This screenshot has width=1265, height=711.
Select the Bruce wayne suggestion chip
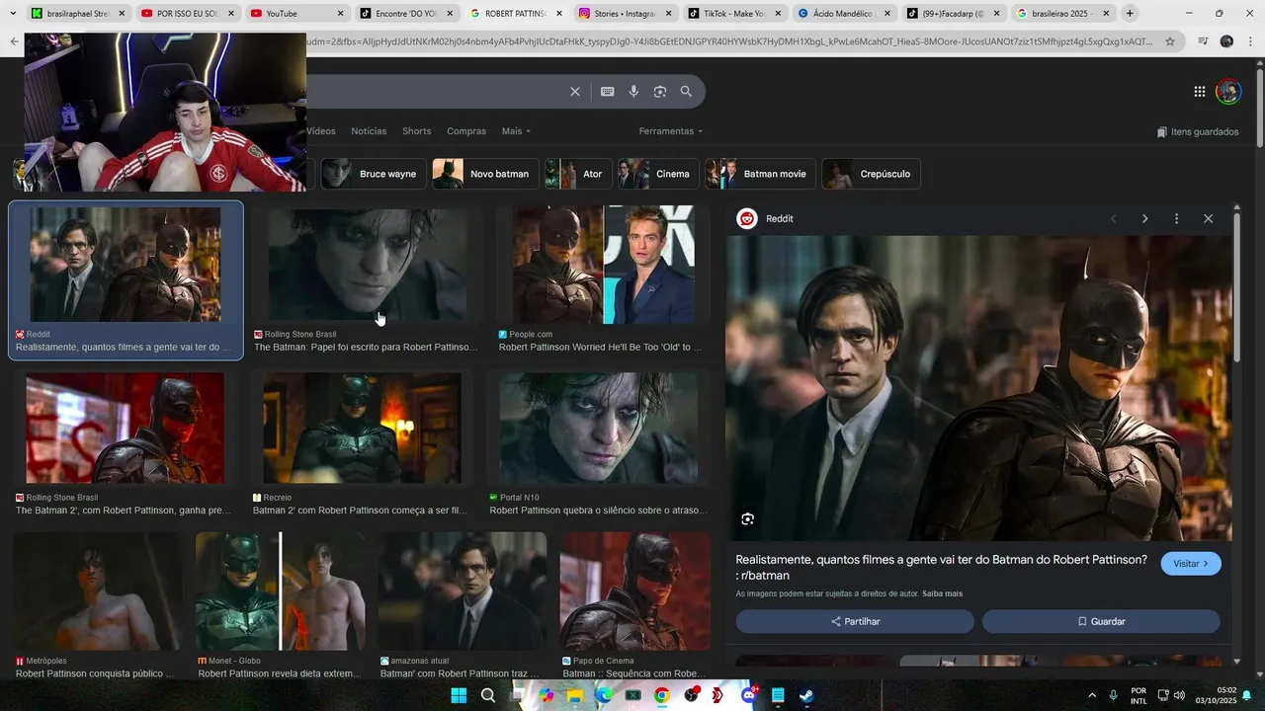point(374,174)
